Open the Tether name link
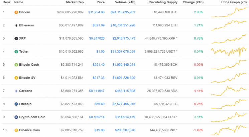 24,52
